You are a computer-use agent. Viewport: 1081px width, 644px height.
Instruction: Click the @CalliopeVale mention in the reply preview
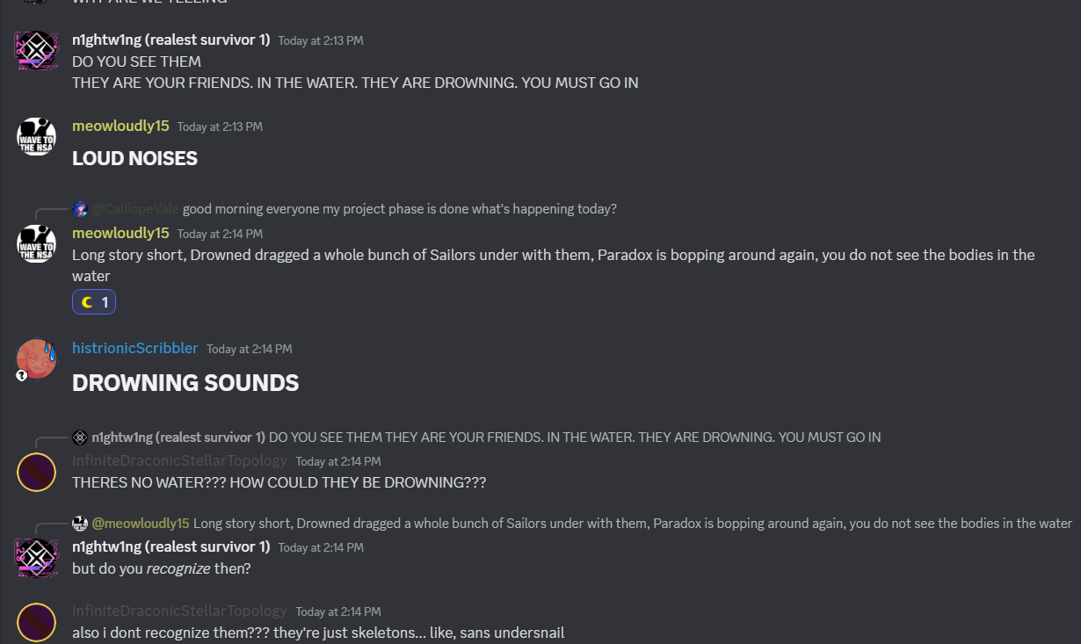135,209
